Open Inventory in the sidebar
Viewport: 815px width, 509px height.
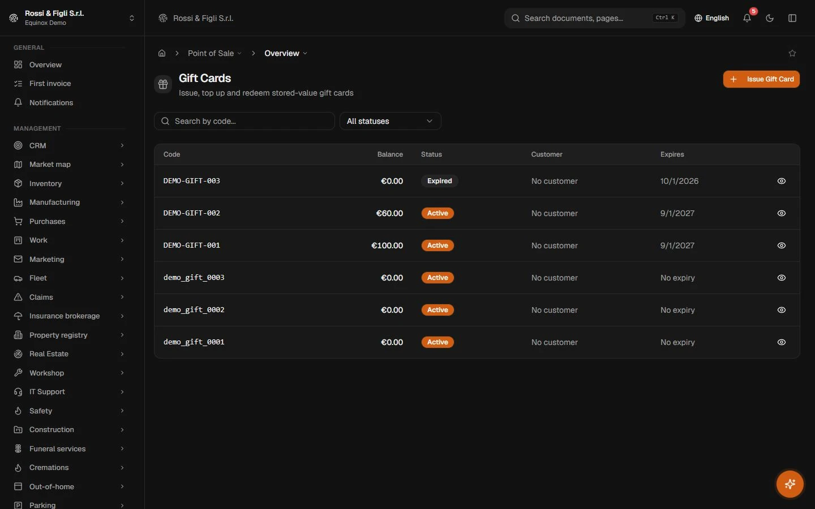69,183
